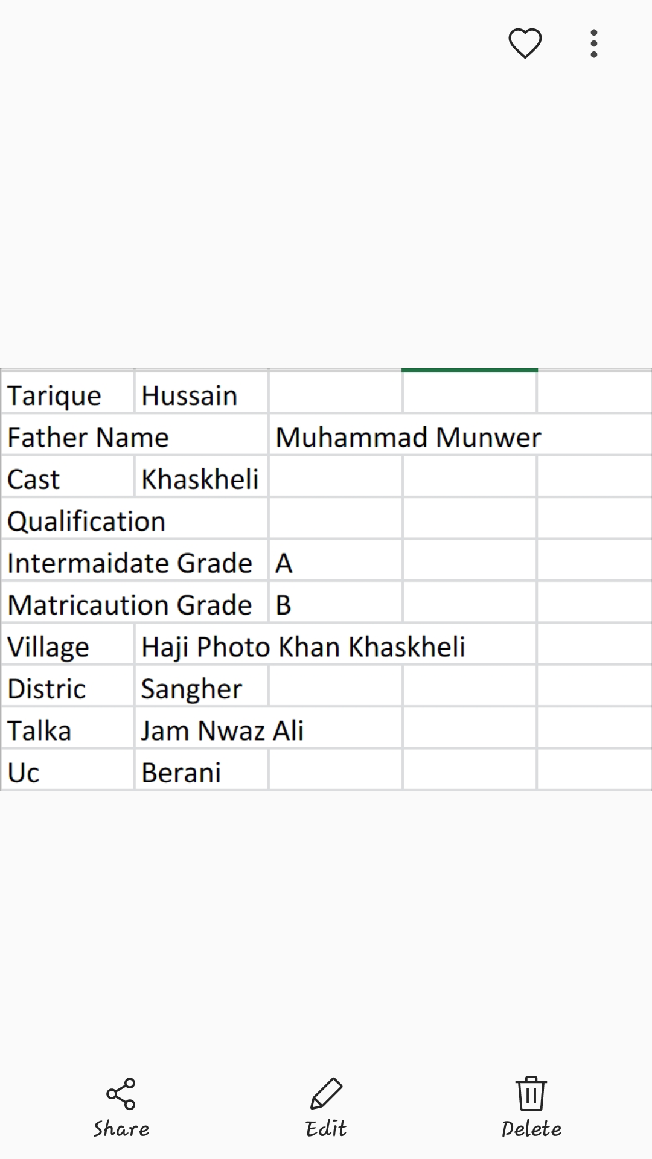Open the three-dot overflow menu

593,43
